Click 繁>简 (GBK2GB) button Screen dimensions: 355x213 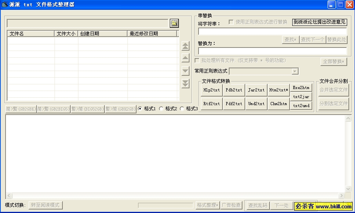[x=120, y=109]
